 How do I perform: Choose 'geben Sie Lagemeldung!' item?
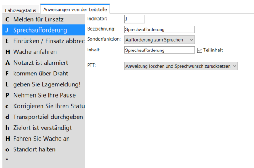pyautogui.click(x=44, y=84)
